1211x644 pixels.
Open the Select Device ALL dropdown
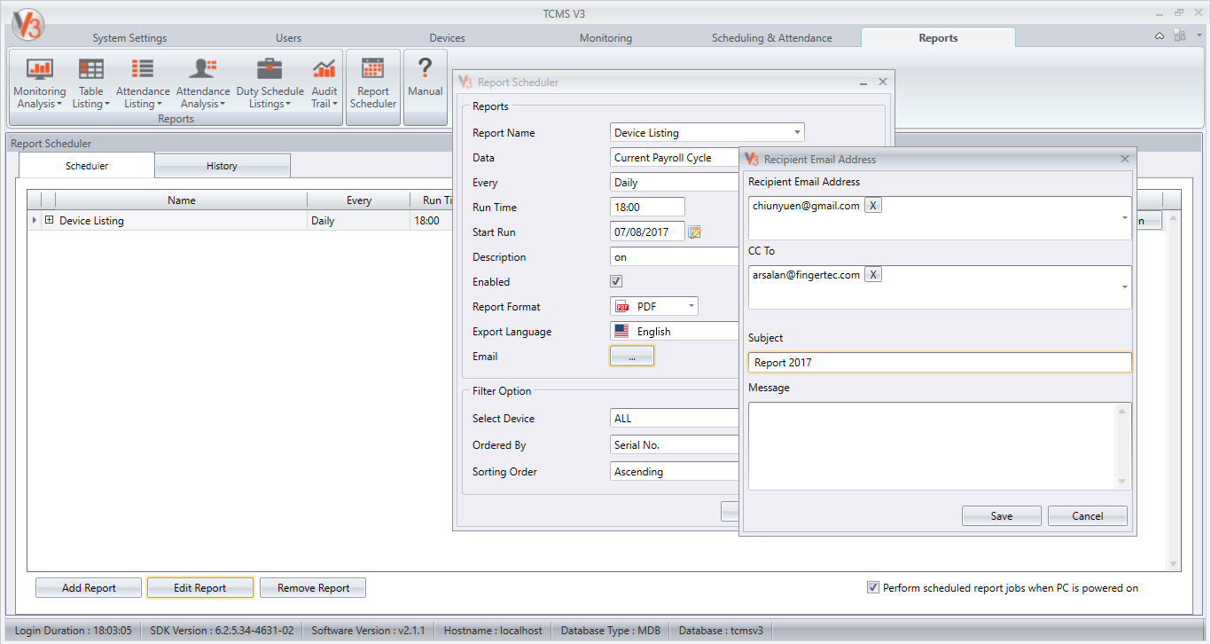675,419
